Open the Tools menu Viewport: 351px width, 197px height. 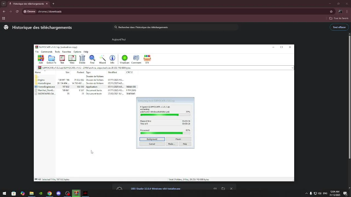(x=57, y=52)
